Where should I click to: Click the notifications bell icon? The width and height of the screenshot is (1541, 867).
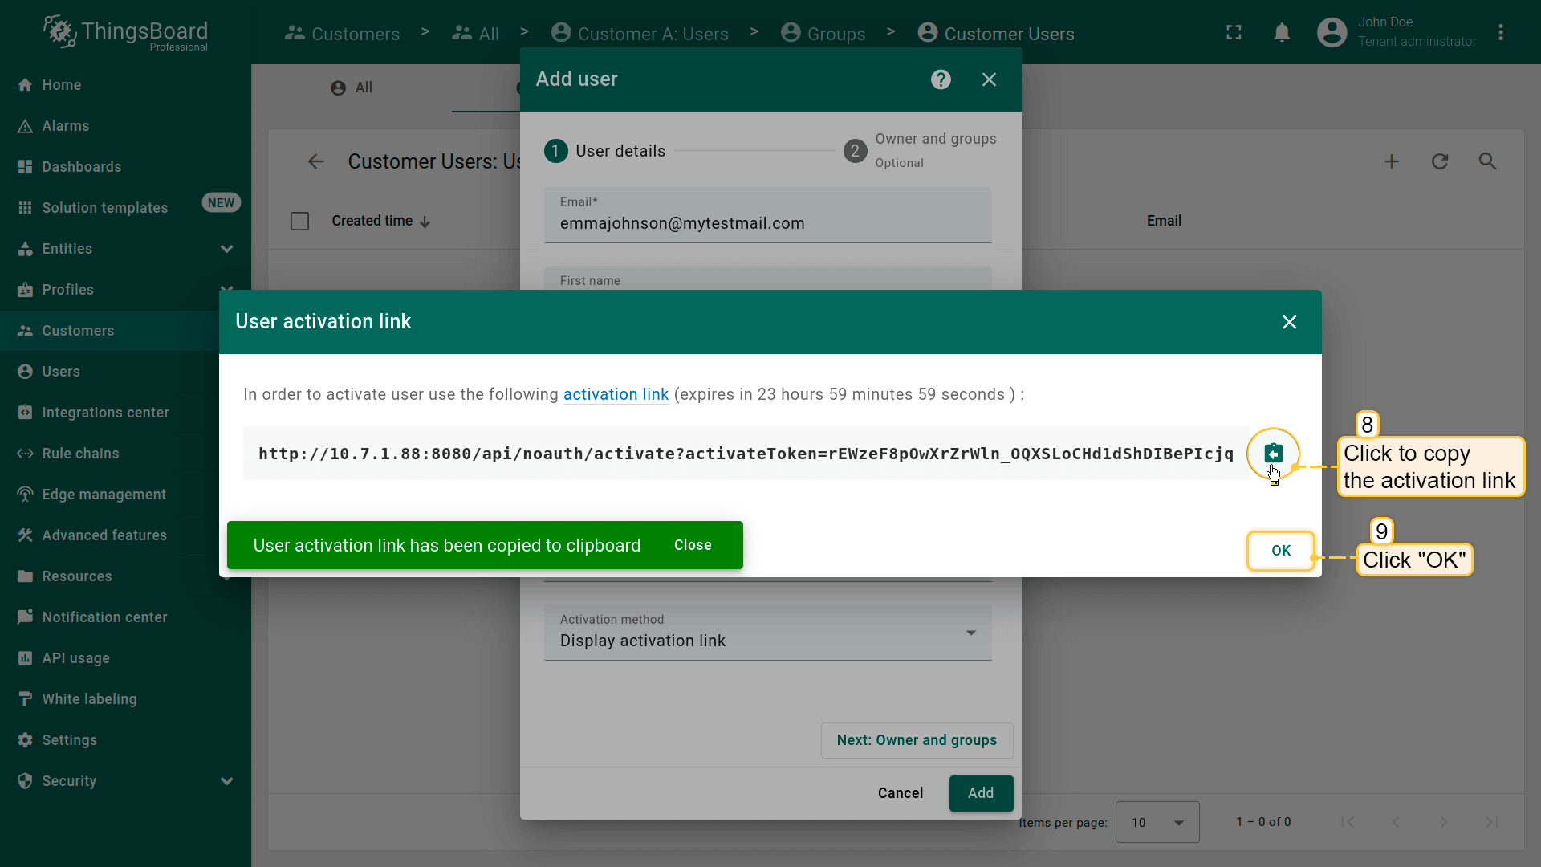pos(1282,33)
